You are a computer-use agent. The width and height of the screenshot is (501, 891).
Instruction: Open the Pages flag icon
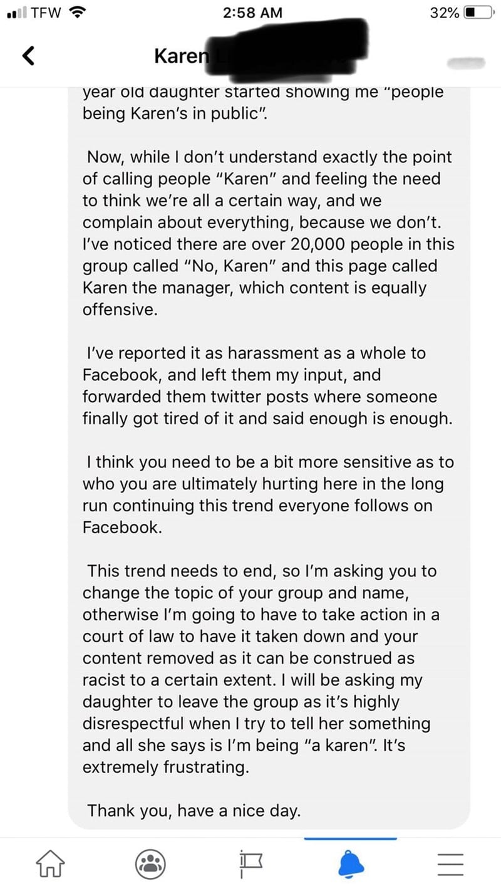pos(251,866)
